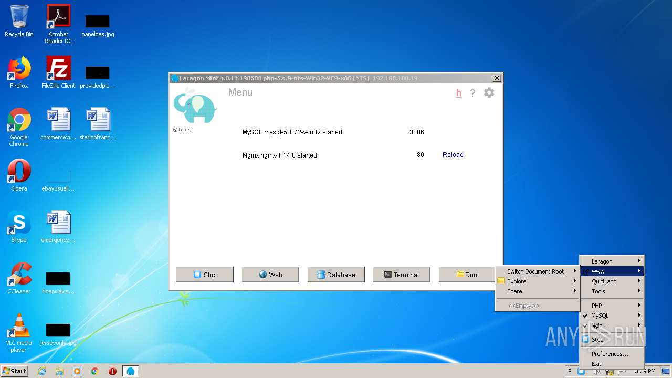Launch FileZilla Client desktop shortcut
Image resolution: width=672 pixels, height=378 pixels.
[x=58, y=72]
